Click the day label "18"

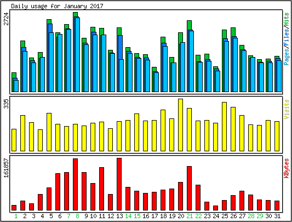coord(163,216)
